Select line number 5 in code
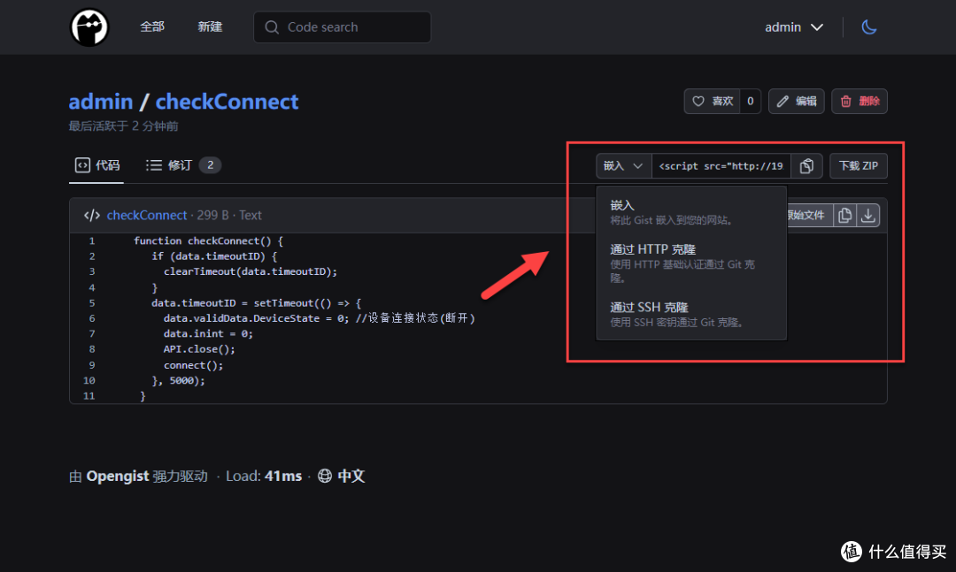Screen dimensions: 956x572 (91, 302)
